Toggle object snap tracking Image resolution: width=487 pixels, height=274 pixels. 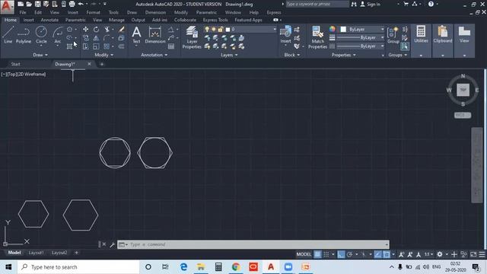[377, 254]
